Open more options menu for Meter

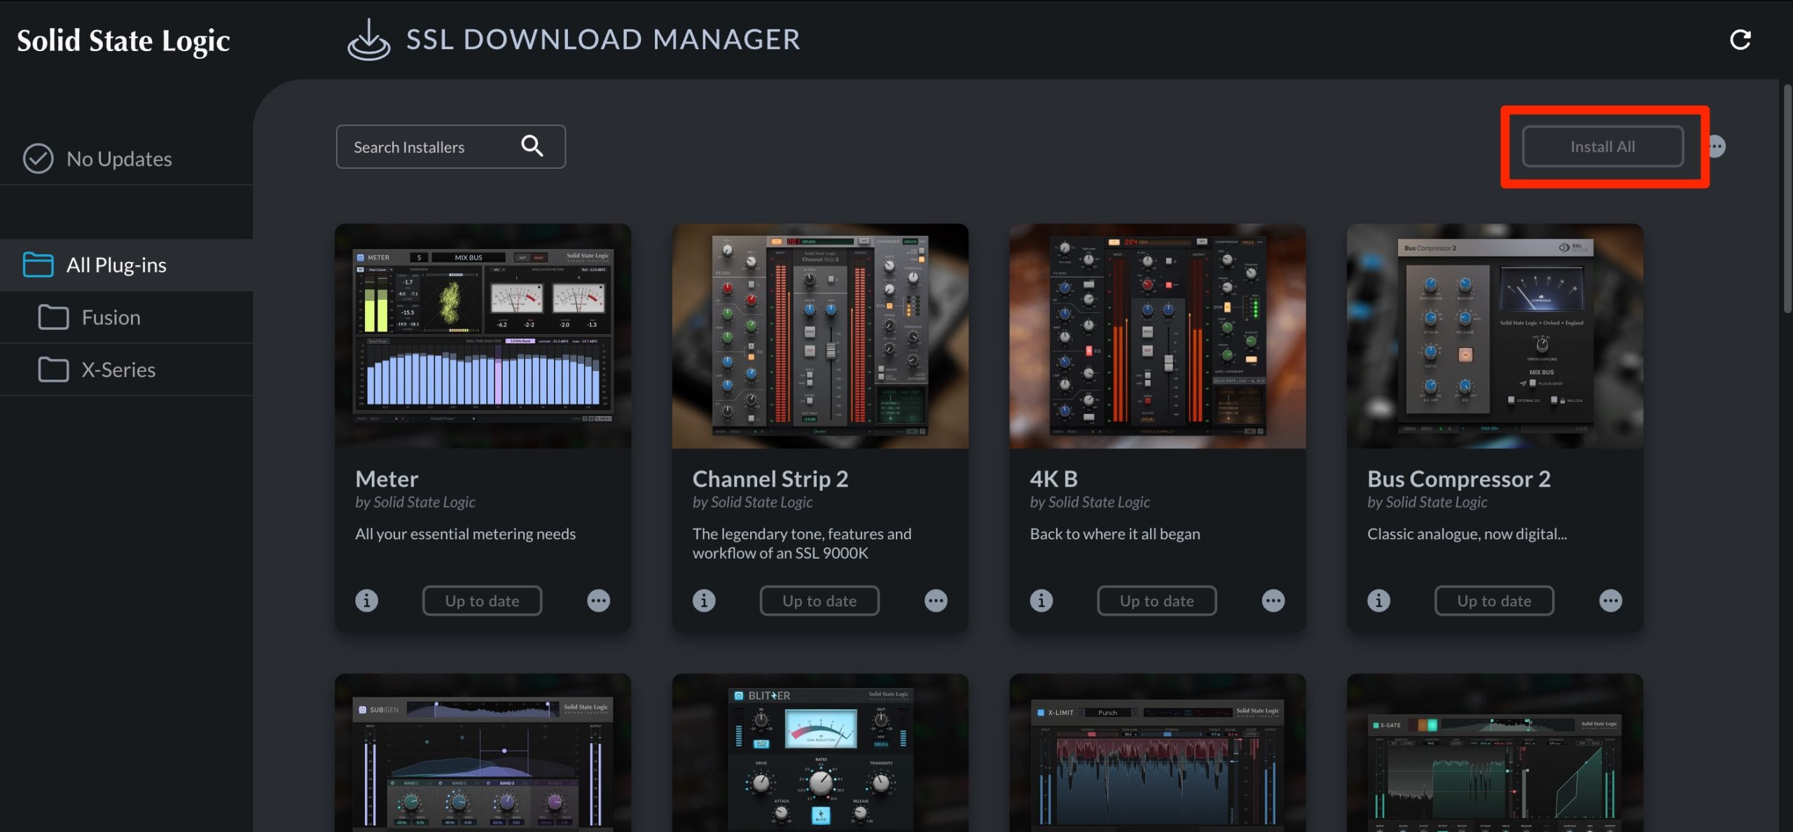598,600
